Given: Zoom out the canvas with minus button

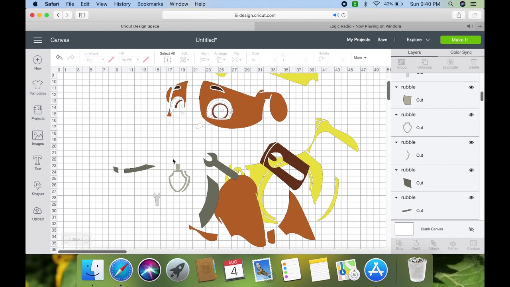Looking at the screenshot, I should pyautogui.click(x=66, y=239).
